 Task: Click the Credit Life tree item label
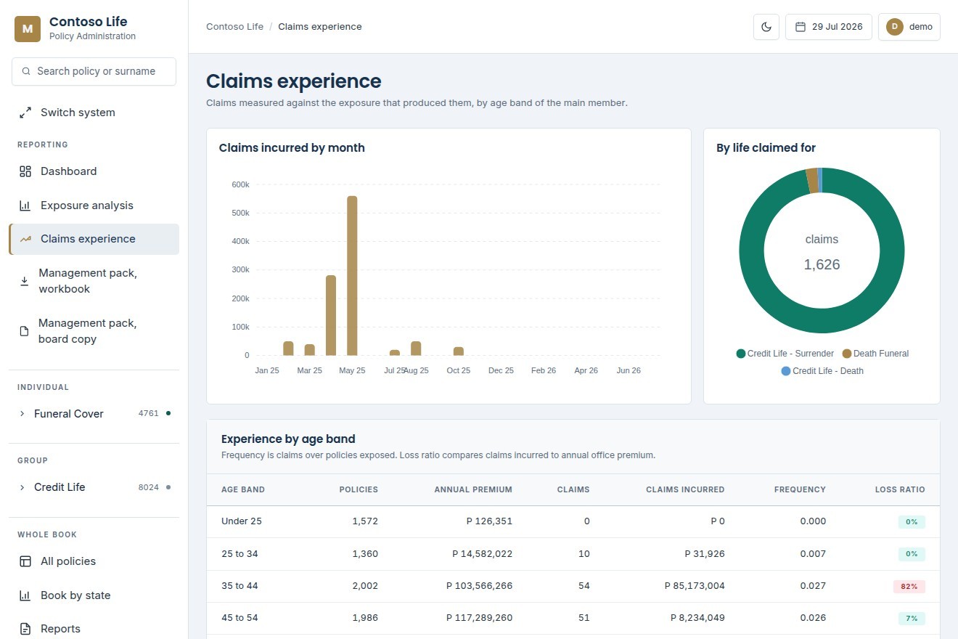(60, 487)
